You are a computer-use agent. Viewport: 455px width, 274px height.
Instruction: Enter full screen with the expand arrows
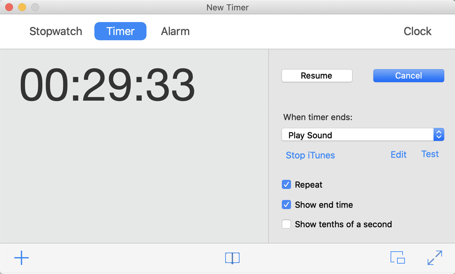(435, 258)
